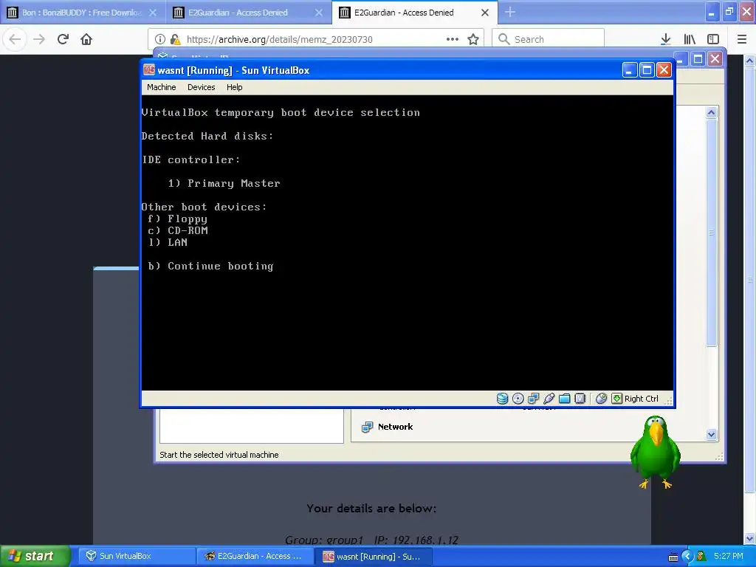Screen dimensions: 756x567
Task: Click the green parrot tray icon
Action: pos(701,557)
